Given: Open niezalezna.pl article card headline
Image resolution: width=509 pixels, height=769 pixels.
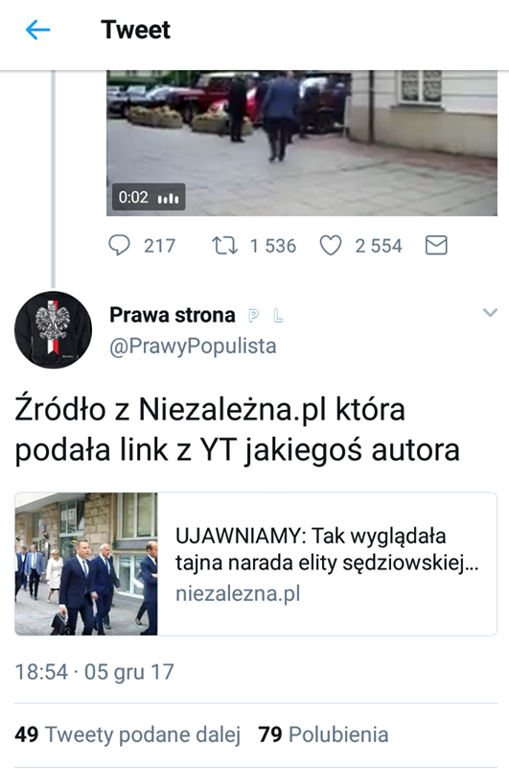Looking at the screenshot, I should (327, 549).
